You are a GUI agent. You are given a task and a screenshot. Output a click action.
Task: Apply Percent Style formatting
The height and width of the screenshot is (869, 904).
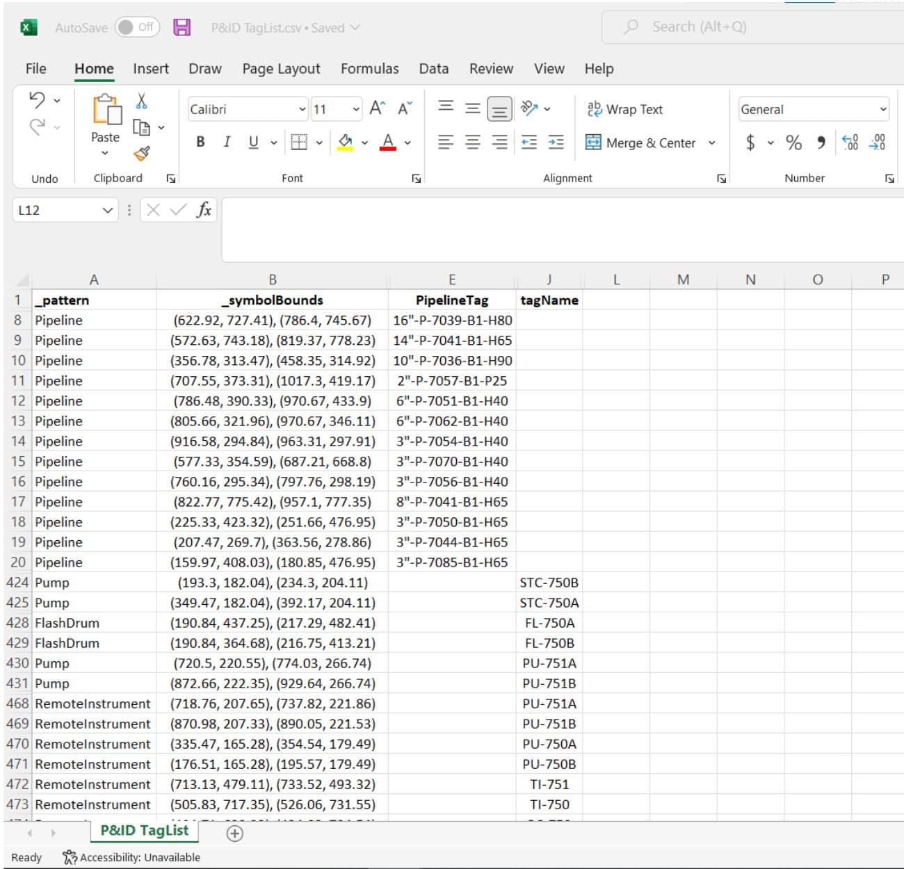[793, 143]
